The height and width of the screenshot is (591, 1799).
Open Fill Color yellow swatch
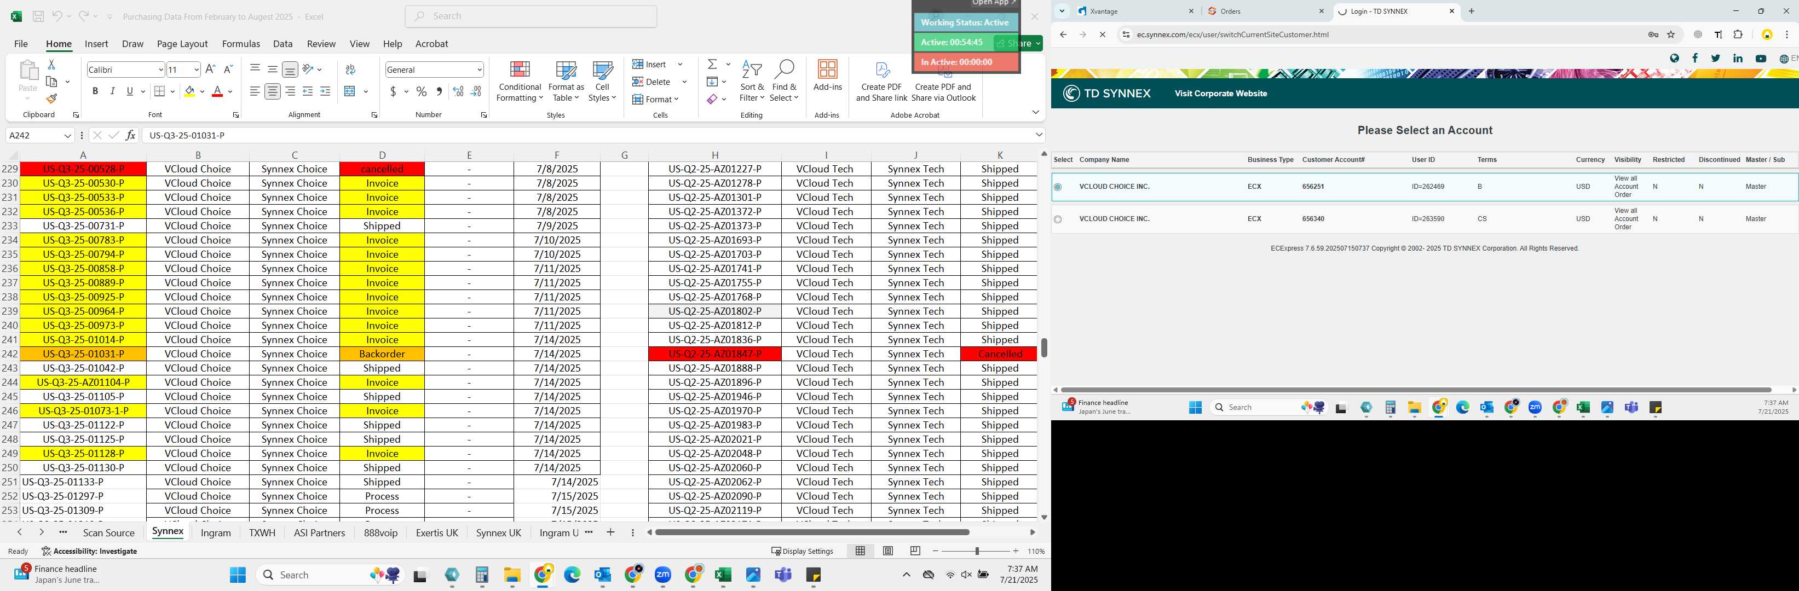coord(189,91)
